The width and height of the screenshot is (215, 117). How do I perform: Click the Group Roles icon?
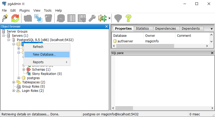tap(19, 86)
